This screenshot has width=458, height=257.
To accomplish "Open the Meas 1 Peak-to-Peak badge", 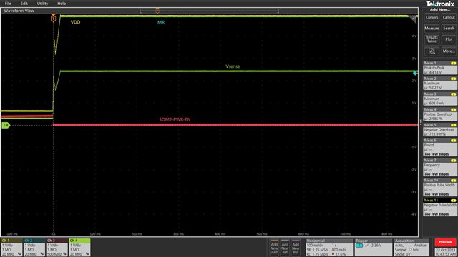I will (440, 68).
